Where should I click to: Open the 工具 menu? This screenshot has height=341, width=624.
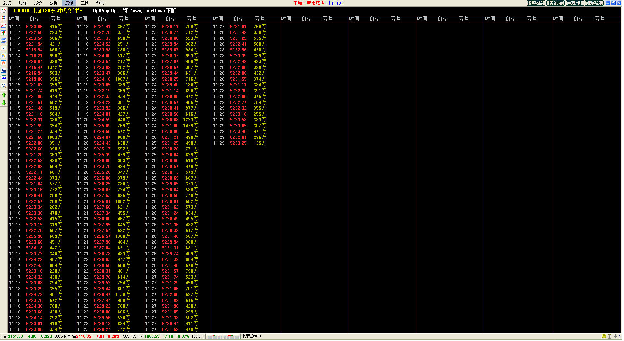(x=85, y=3)
